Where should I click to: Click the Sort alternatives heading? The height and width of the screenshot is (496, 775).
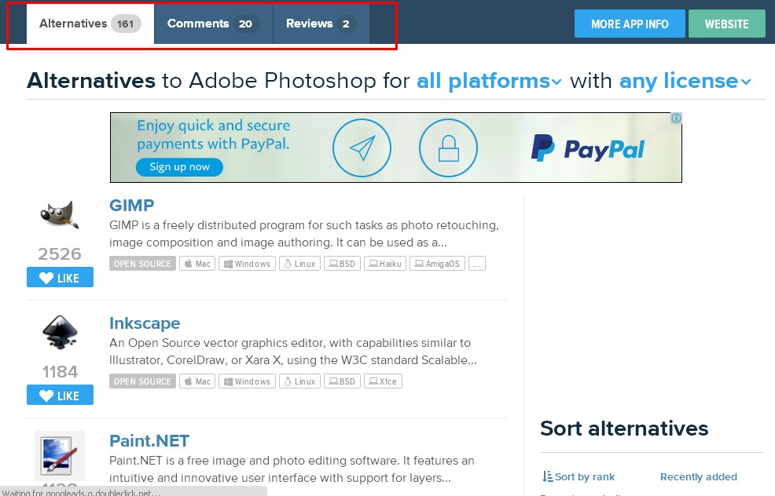click(624, 429)
